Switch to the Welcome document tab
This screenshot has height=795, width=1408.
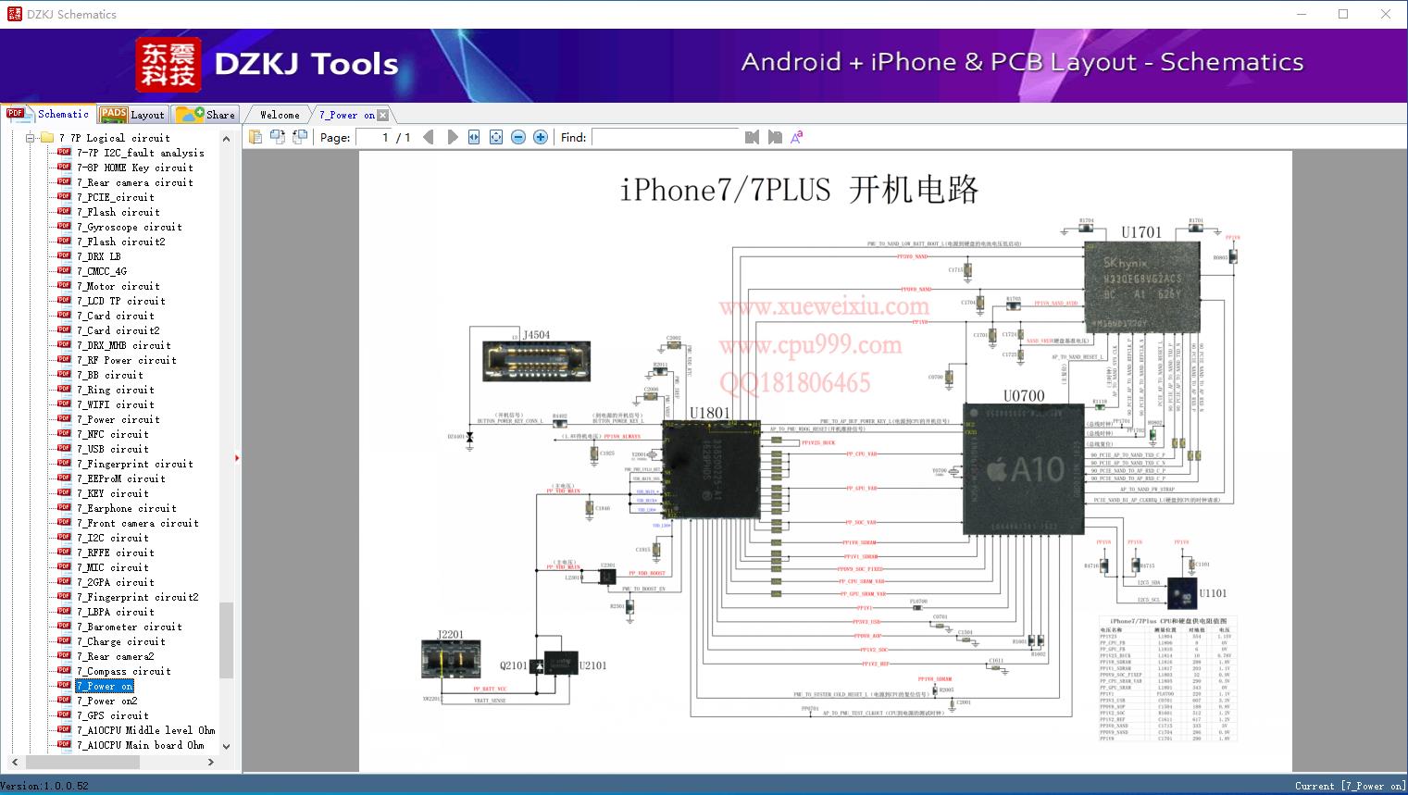[280, 115]
